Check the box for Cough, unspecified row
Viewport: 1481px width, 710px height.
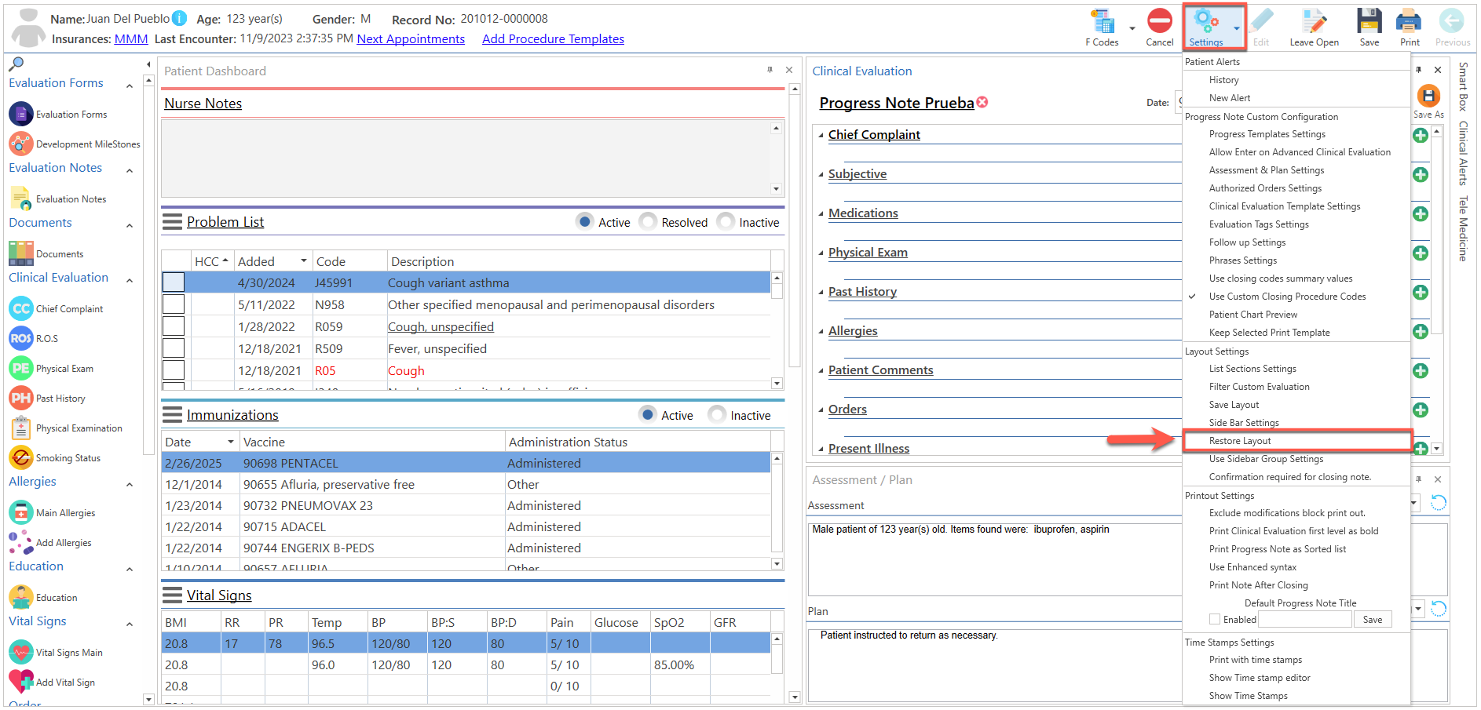[174, 326]
